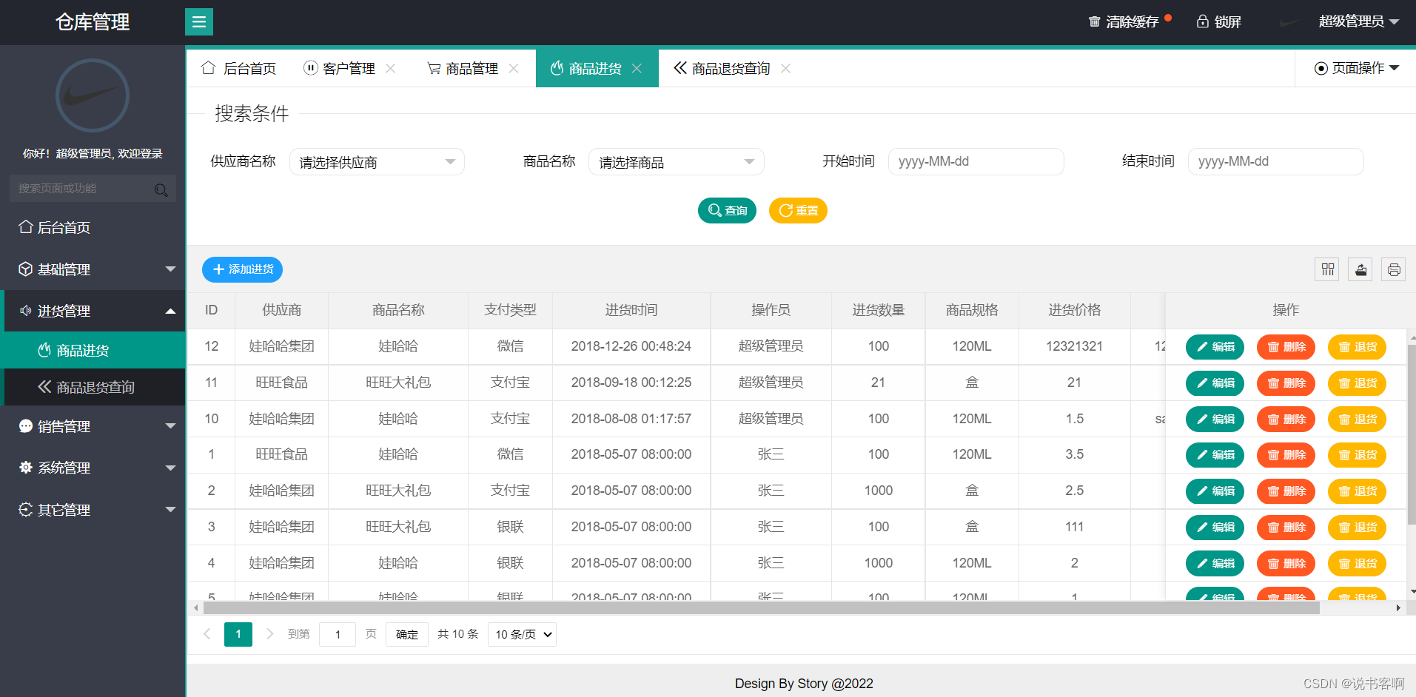The height and width of the screenshot is (697, 1416).
Task: Click cart icon on 商品管理 tab
Action: click(434, 68)
